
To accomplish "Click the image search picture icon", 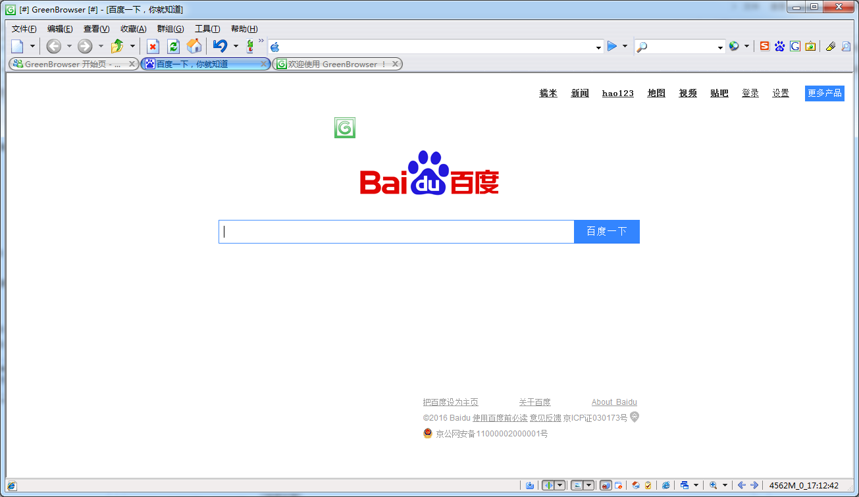I will 811,46.
